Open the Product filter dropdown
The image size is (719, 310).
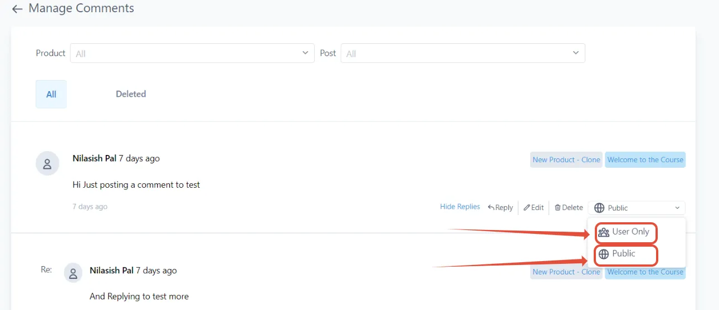pos(192,53)
